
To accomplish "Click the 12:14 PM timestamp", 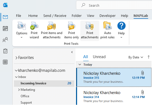I will (138, 97).
